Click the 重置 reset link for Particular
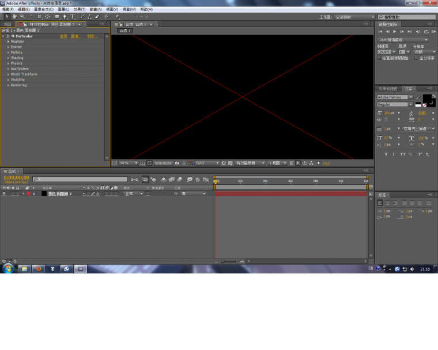438x350 pixels. [63, 36]
